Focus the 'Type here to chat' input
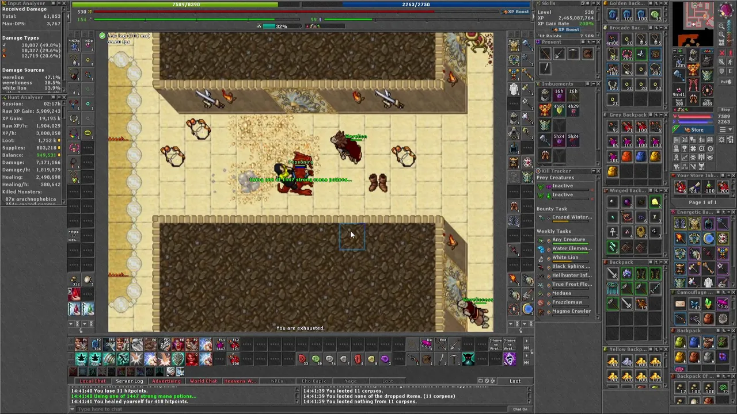 click(x=291, y=409)
